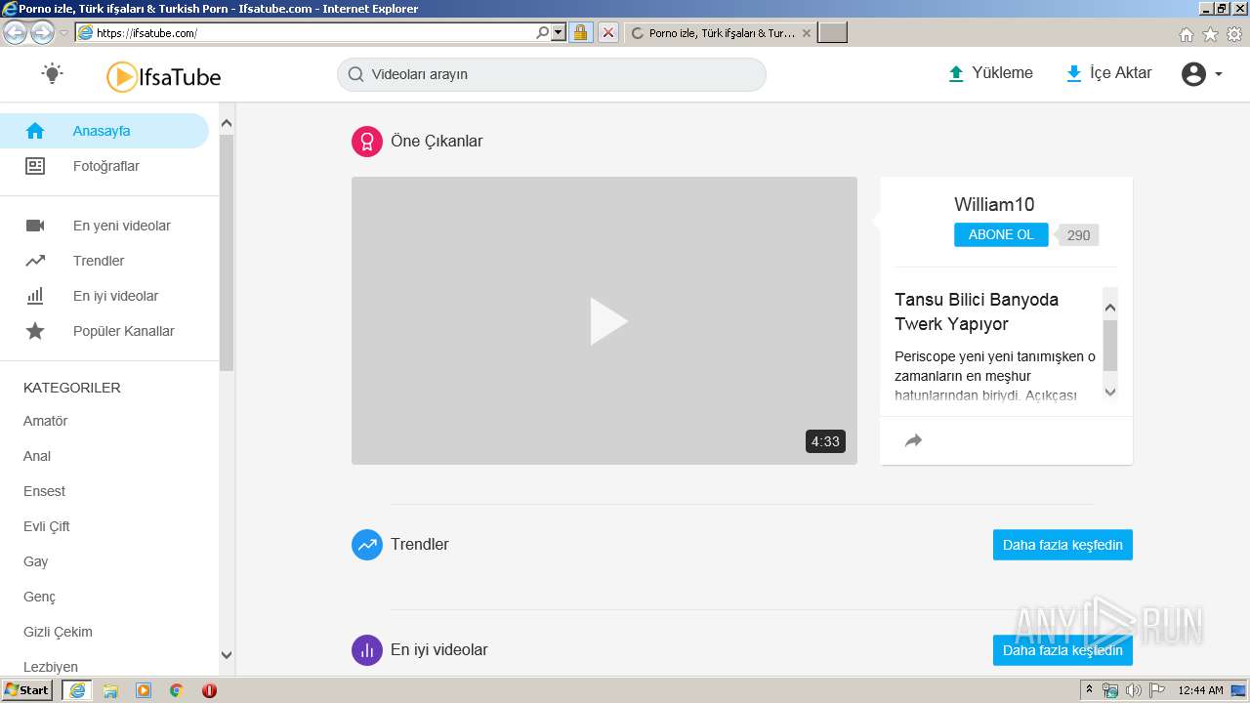
Task: Open the William10 channel name
Action: 994,204
